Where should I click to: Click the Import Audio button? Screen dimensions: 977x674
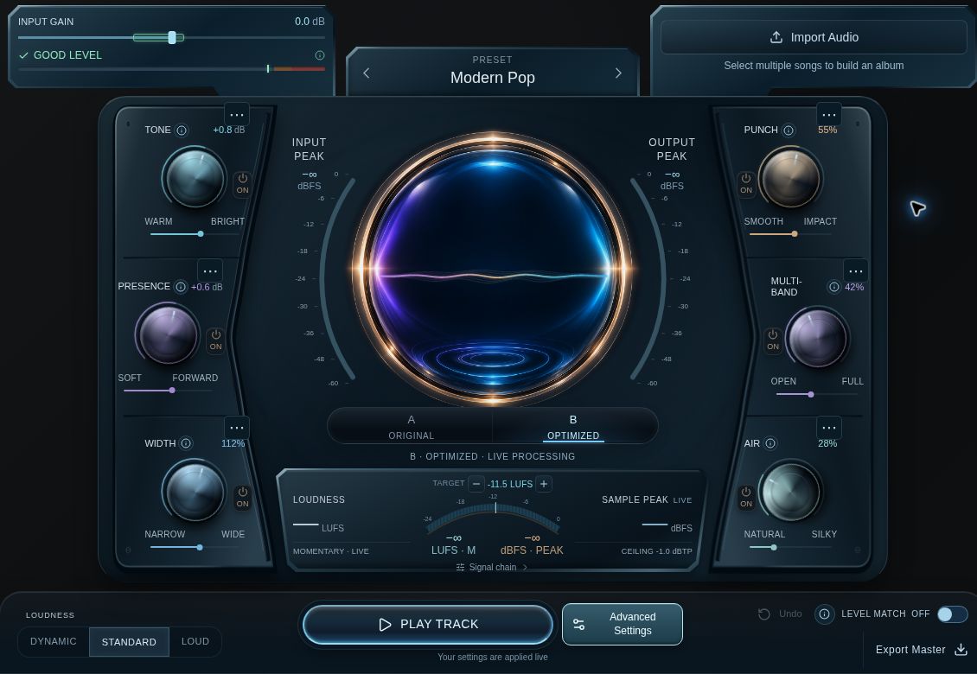pos(814,37)
